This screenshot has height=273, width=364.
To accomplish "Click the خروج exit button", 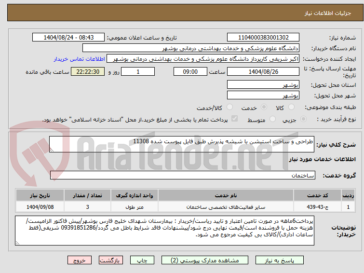I will pyautogui.click(x=80, y=260).
